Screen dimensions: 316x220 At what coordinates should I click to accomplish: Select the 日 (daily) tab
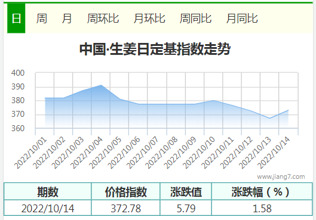(x=16, y=18)
